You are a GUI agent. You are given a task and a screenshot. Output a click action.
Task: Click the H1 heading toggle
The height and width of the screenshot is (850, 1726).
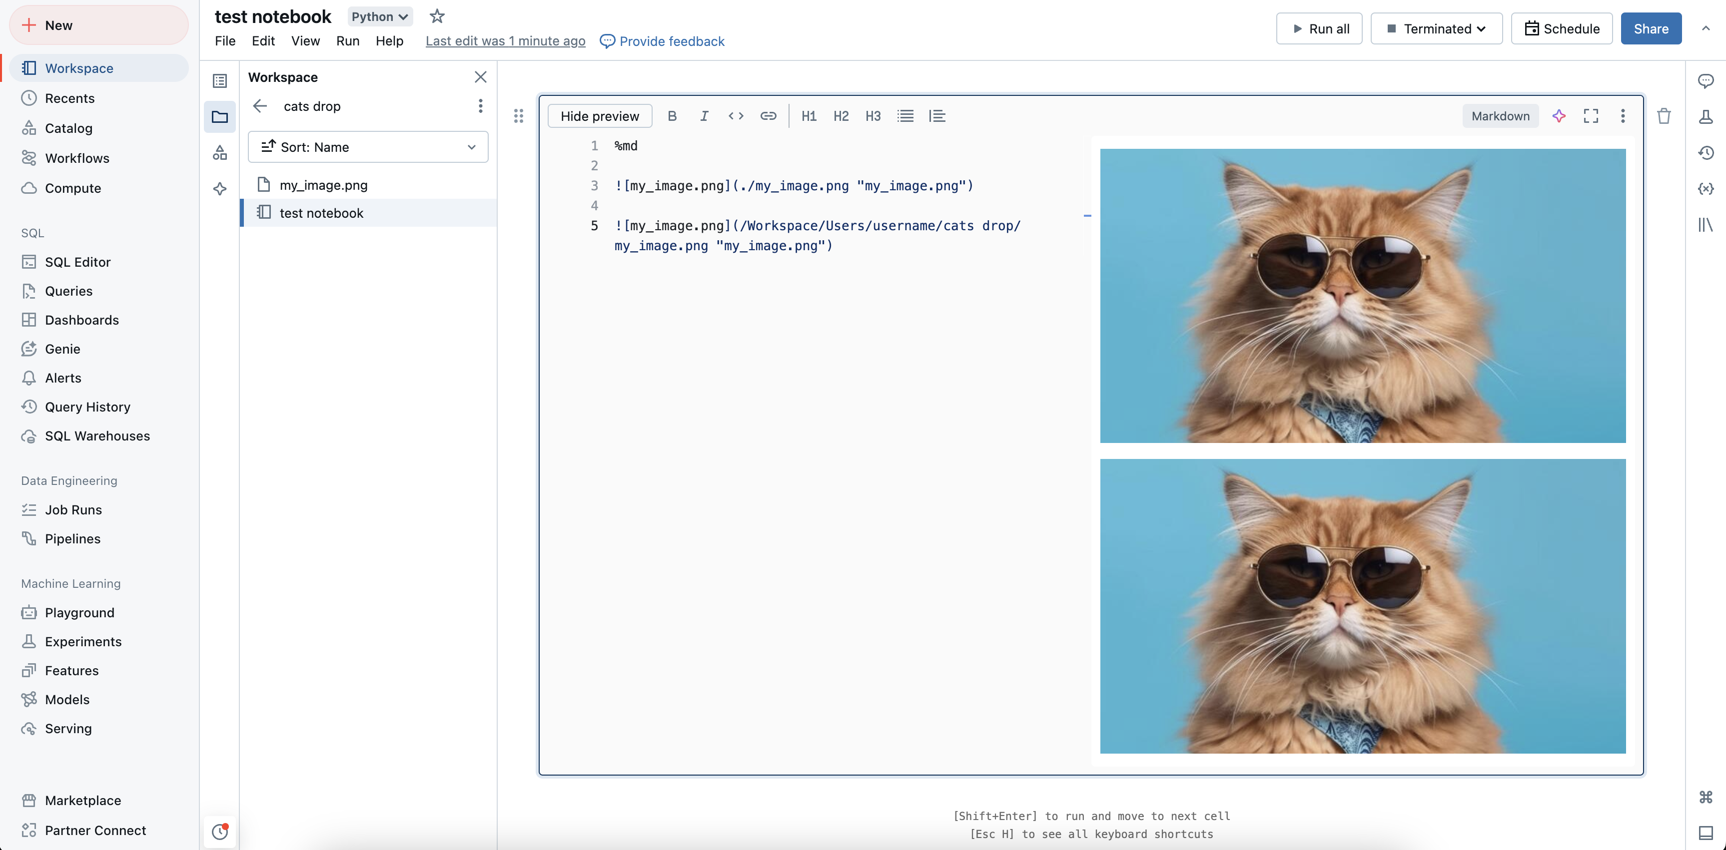[x=808, y=115]
